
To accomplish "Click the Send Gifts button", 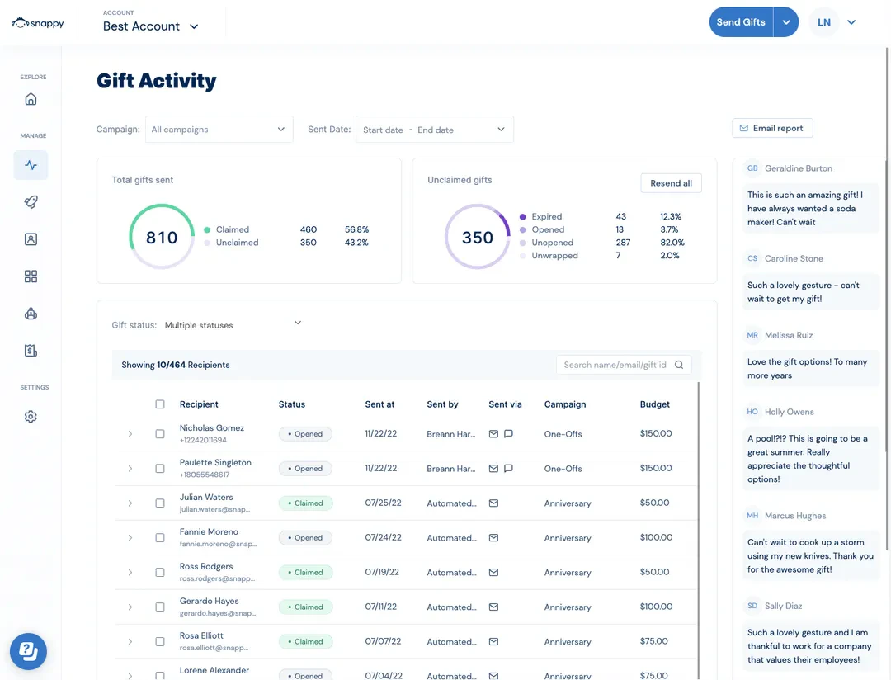I will click(x=740, y=22).
